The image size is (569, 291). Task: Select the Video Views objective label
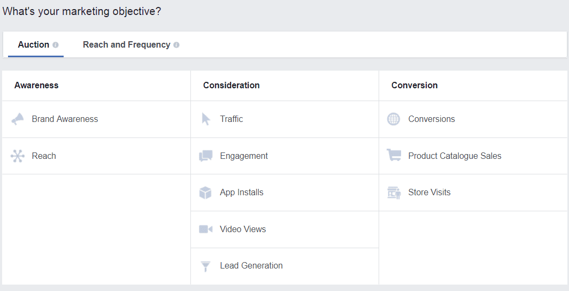pos(243,229)
